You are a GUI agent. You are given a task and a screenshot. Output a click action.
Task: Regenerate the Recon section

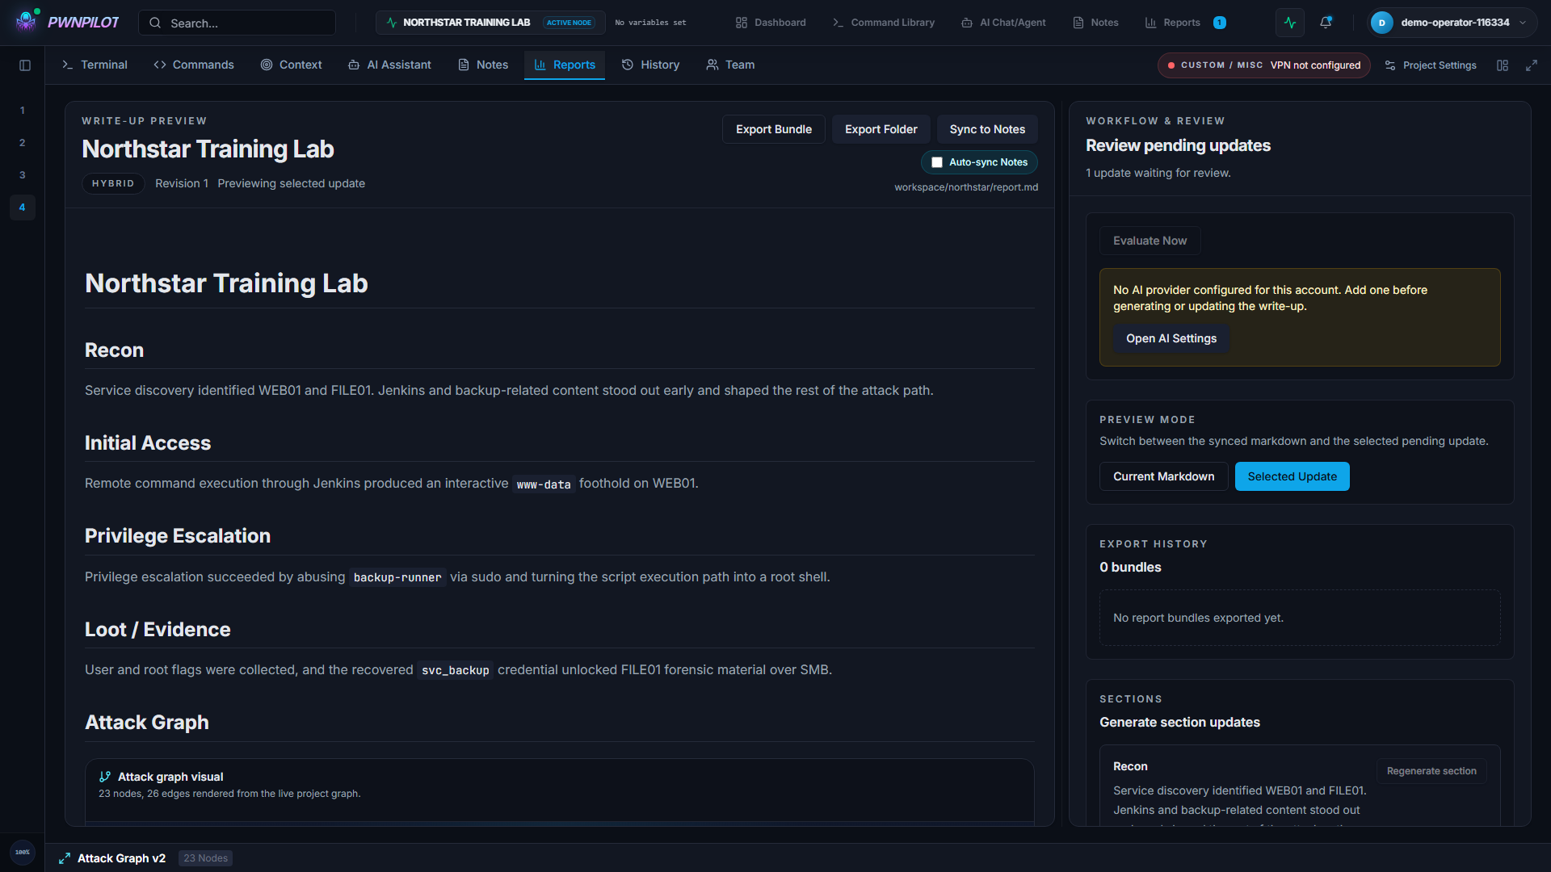[x=1431, y=771]
